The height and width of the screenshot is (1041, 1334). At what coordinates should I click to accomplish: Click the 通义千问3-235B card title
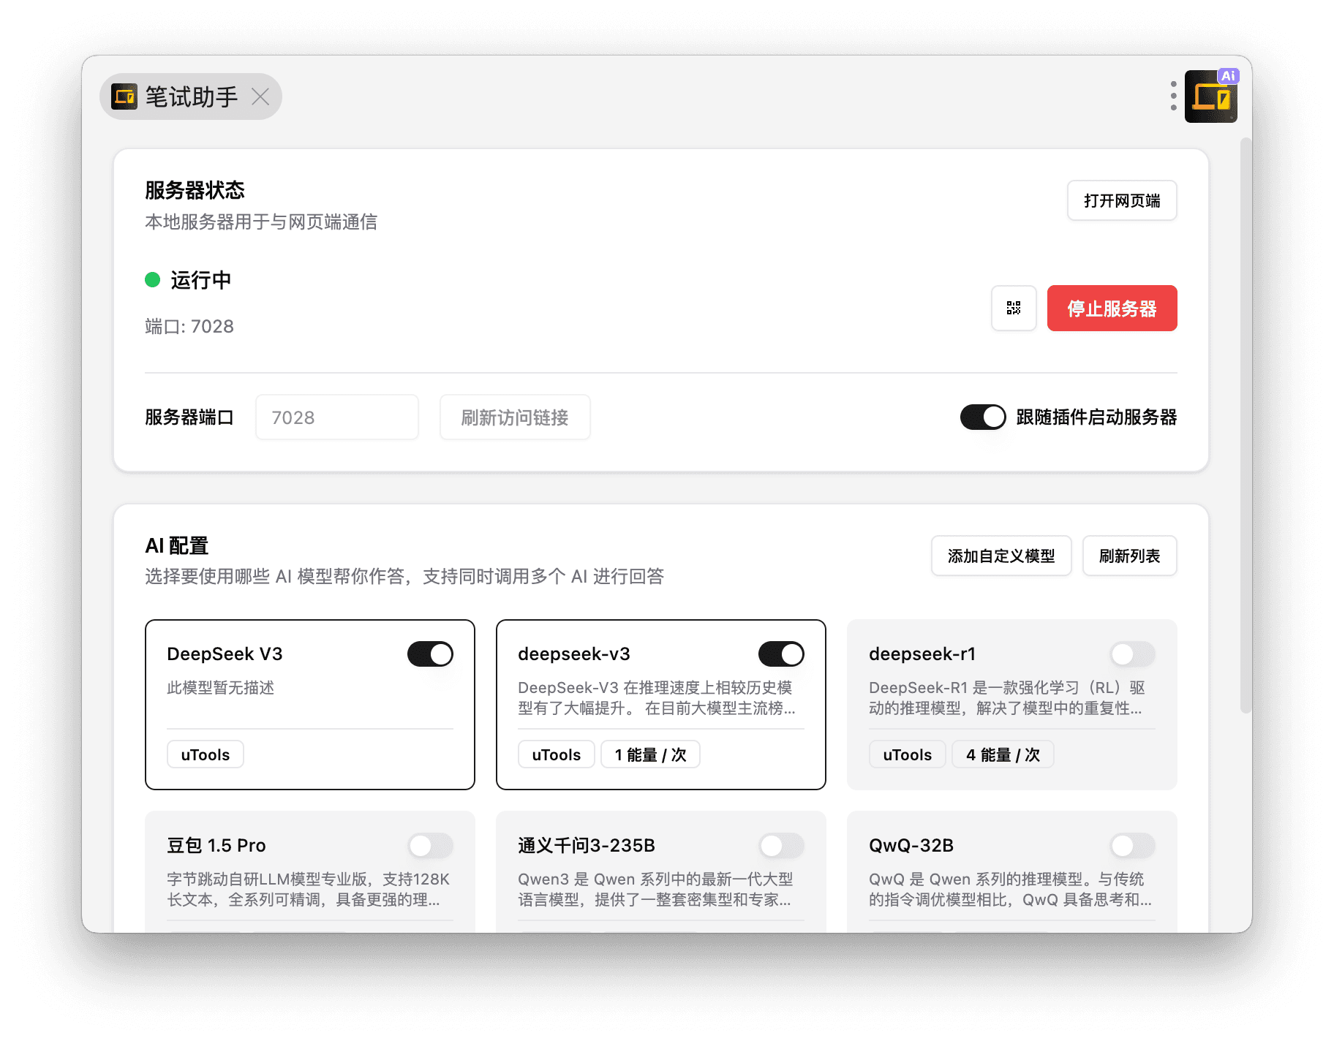(x=587, y=845)
